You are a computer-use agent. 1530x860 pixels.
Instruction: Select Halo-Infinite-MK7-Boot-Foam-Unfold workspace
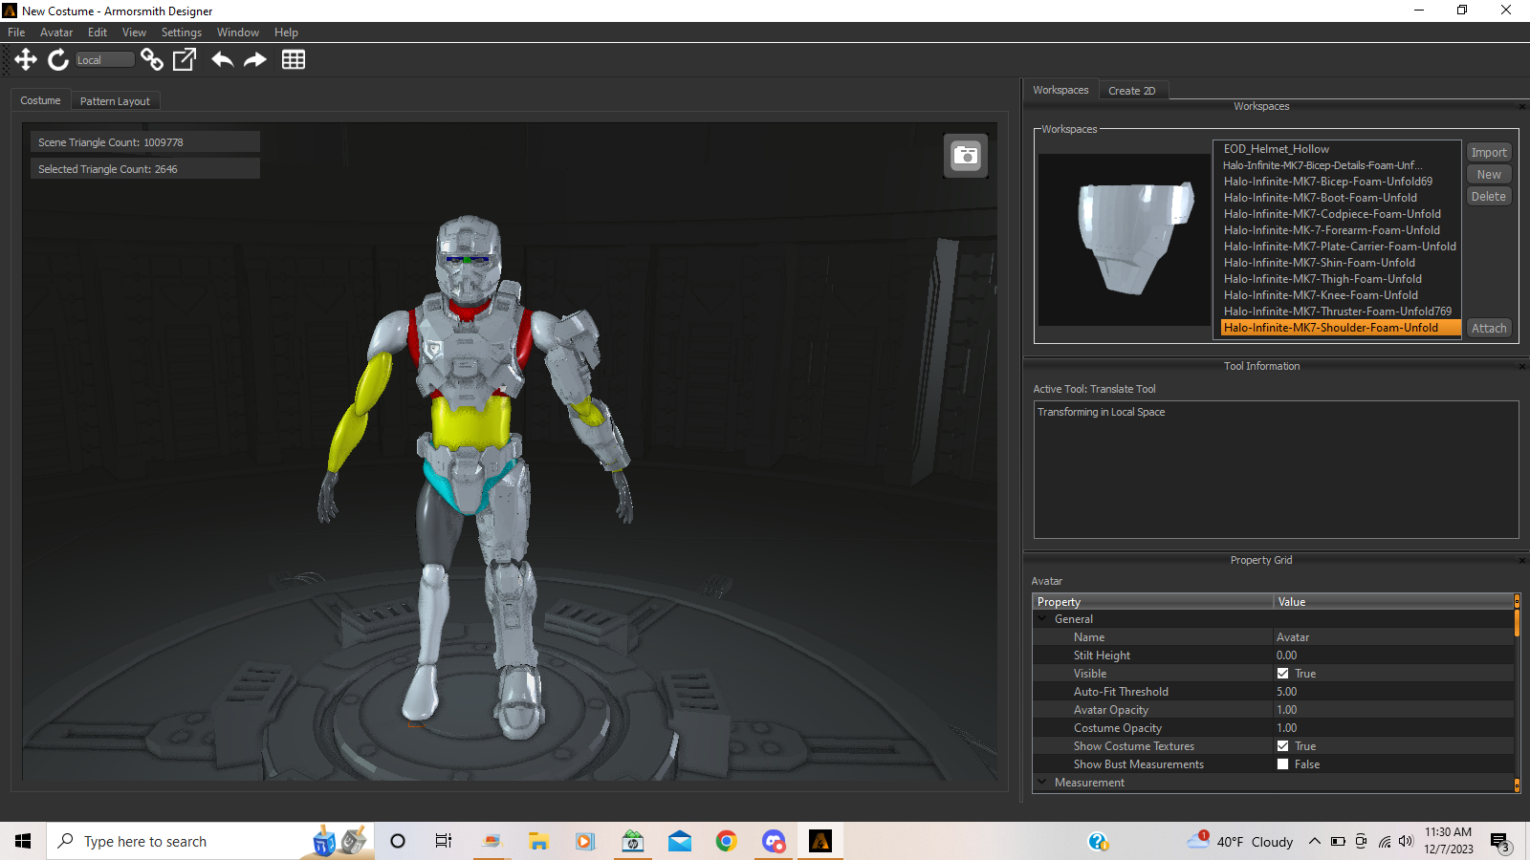tap(1320, 198)
